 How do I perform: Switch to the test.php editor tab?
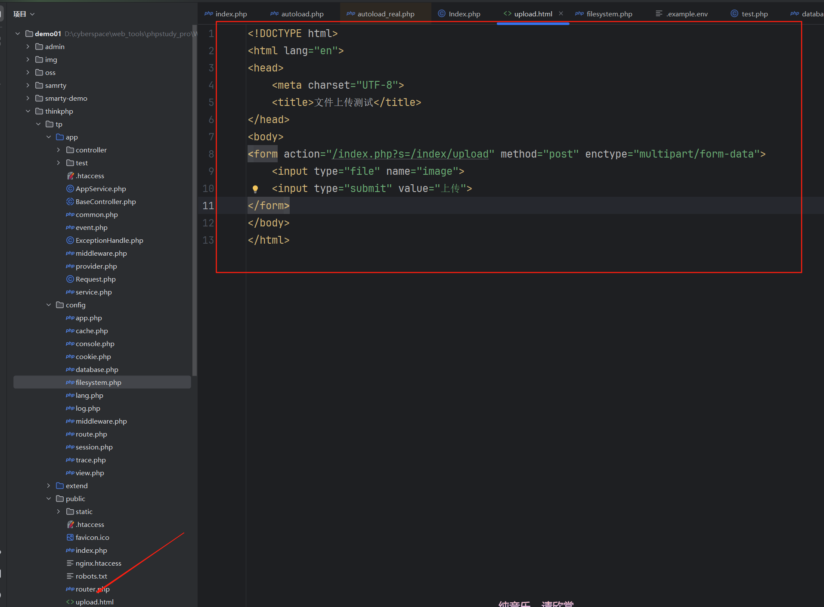coord(749,14)
